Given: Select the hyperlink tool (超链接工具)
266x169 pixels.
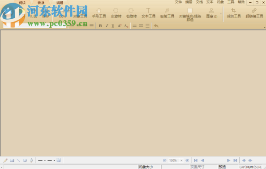Looking at the screenshot, I should 254,13.
